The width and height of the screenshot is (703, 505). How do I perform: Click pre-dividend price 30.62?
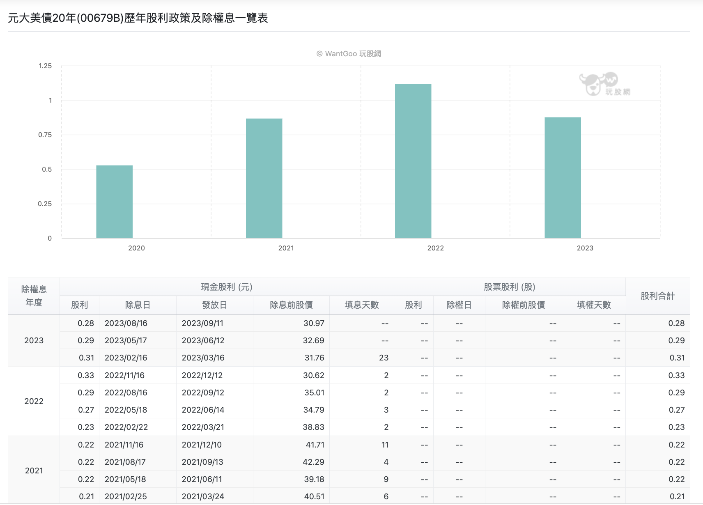click(x=314, y=376)
